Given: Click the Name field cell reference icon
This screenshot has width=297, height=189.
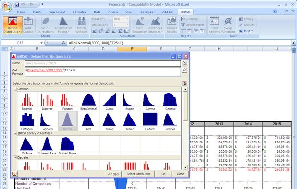Looking at the screenshot, I should coord(185,63).
